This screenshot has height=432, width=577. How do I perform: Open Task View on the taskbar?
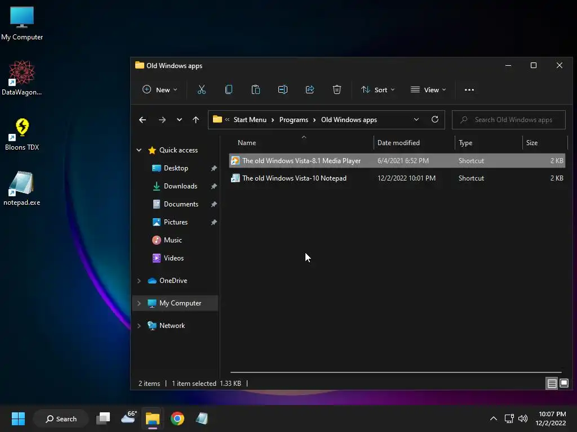click(x=103, y=418)
